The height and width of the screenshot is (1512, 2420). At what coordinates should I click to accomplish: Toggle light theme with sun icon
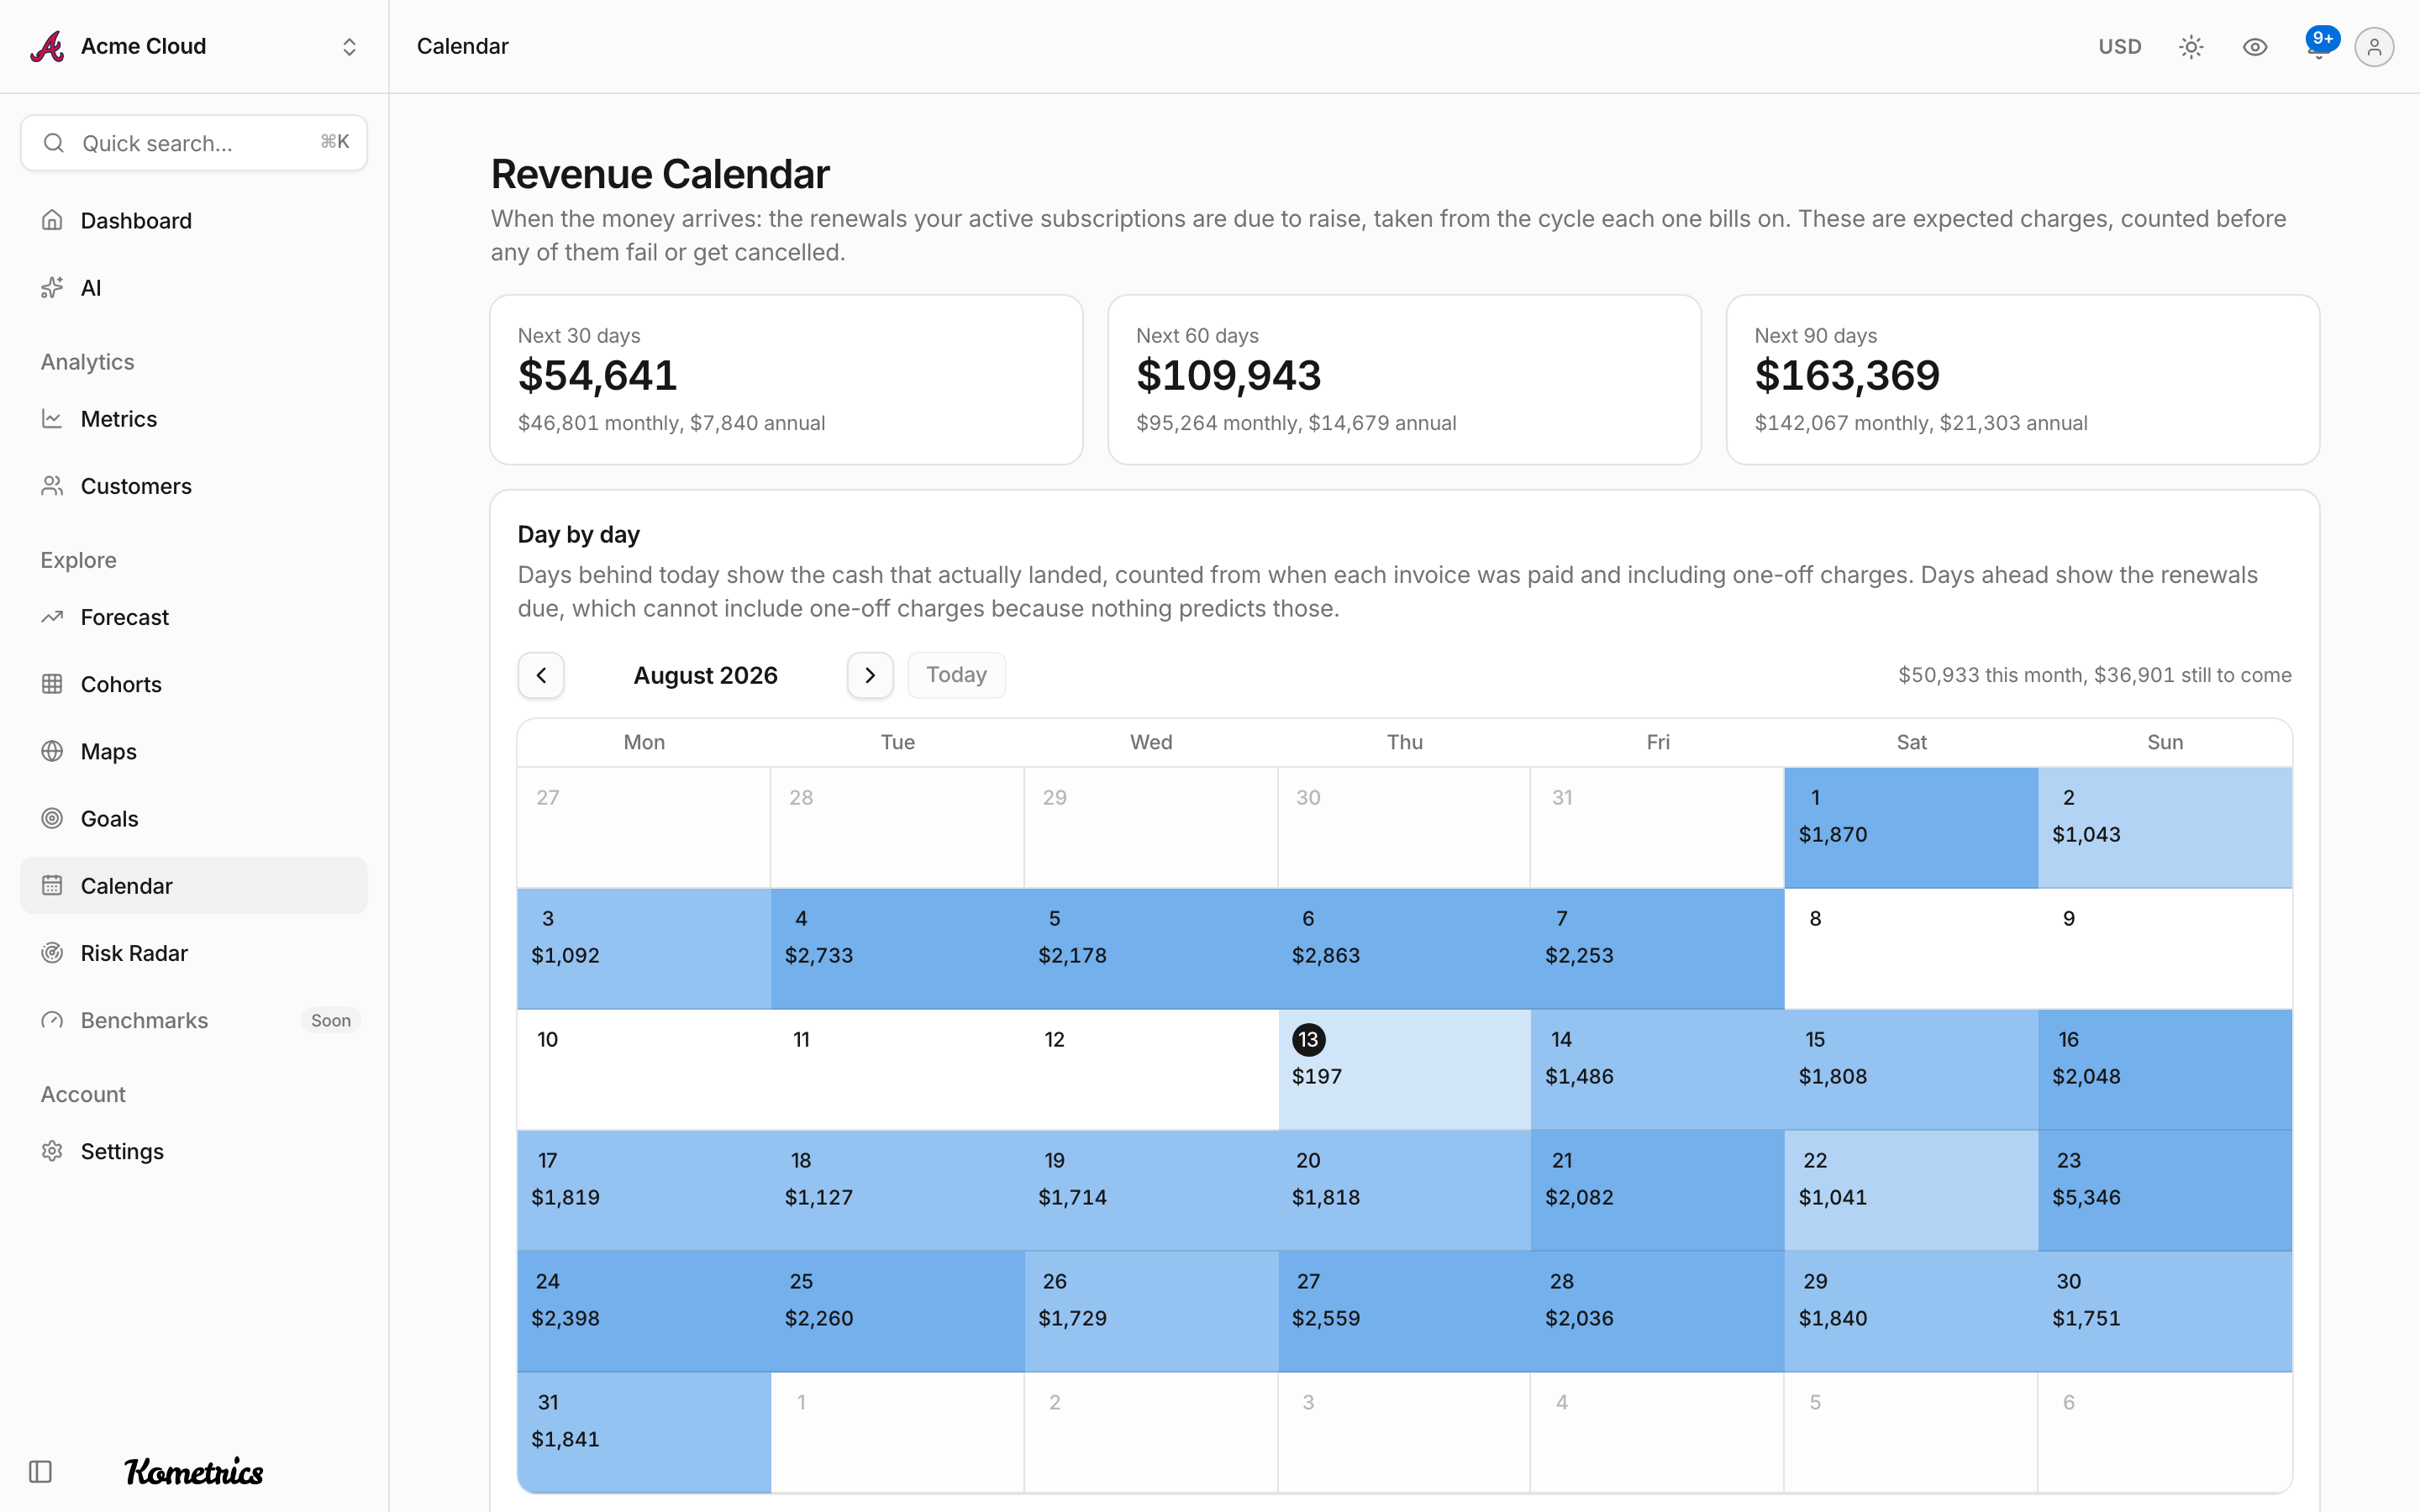(x=2191, y=47)
